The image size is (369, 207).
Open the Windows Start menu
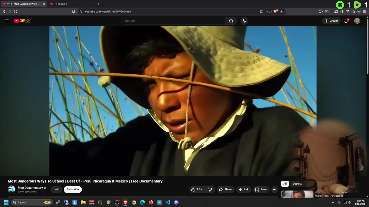(6, 202)
